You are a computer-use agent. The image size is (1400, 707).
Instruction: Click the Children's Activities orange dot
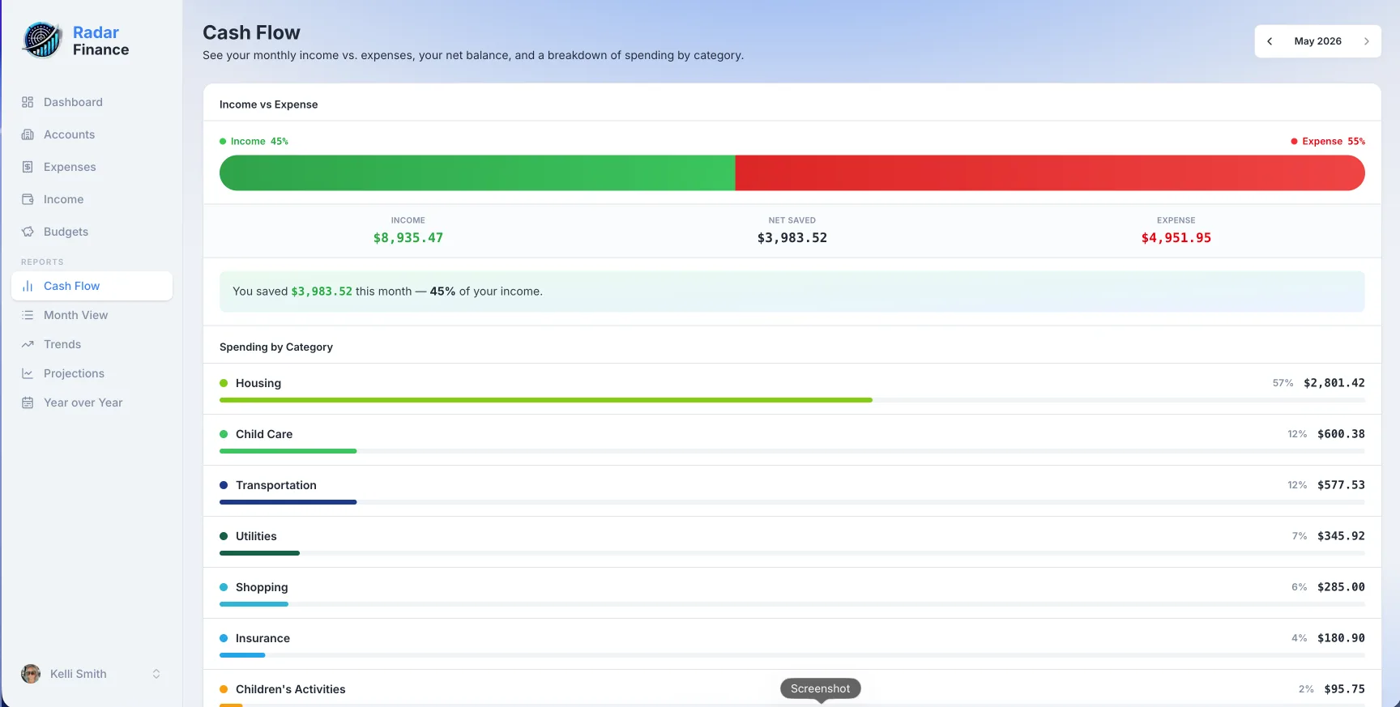pos(224,689)
